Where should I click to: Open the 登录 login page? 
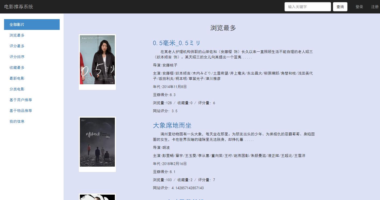[x=359, y=7]
